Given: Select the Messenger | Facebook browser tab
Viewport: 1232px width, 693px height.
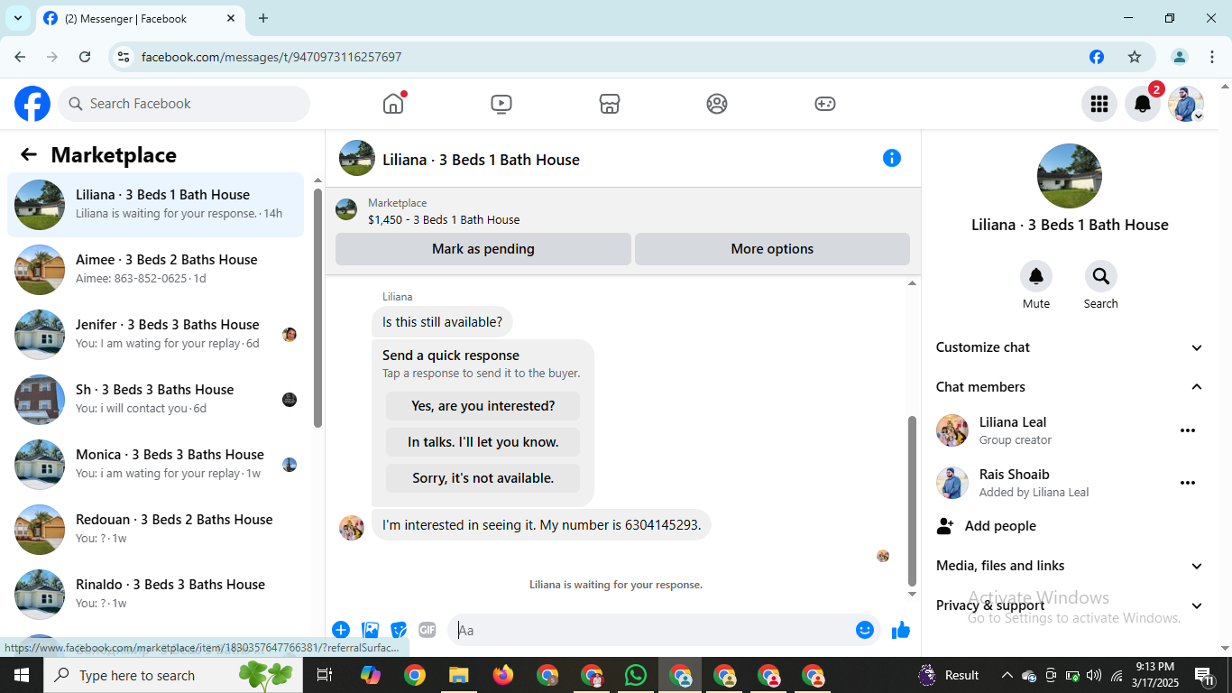Looking at the screenshot, I should click(140, 18).
